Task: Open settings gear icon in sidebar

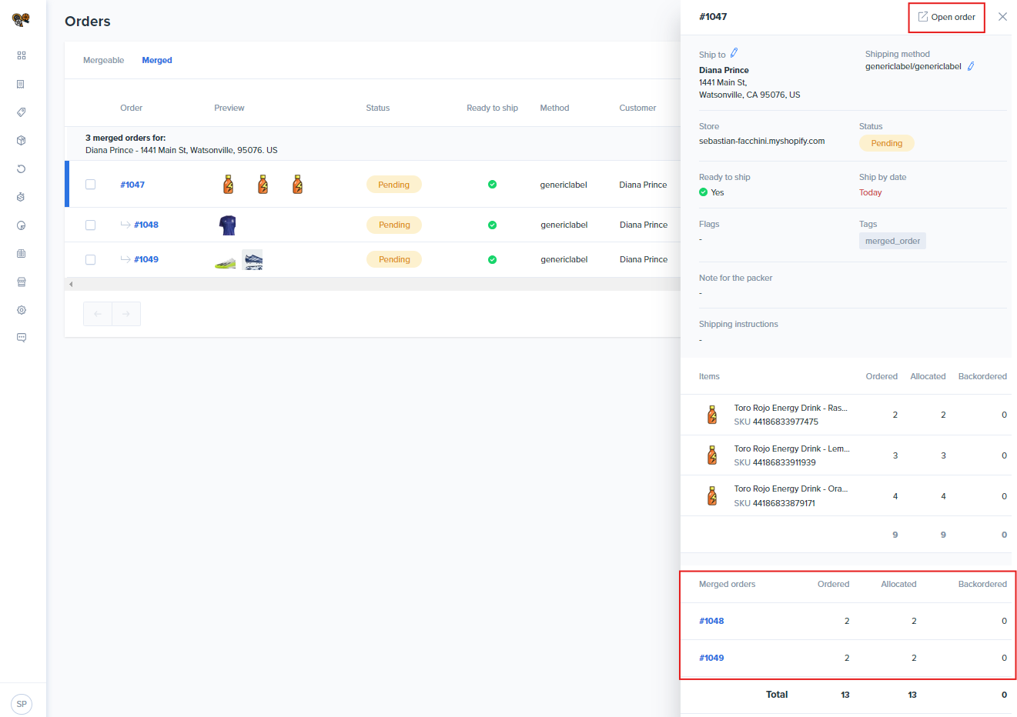Action: click(22, 310)
